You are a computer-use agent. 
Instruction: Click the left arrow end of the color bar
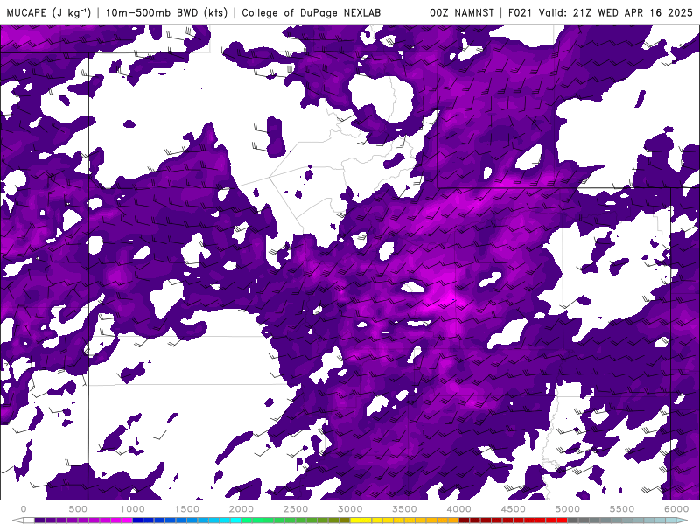click(x=17, y=520)
